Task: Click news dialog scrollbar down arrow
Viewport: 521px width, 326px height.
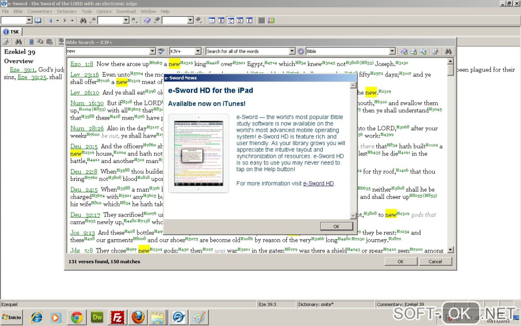Action: pos(353,216)
